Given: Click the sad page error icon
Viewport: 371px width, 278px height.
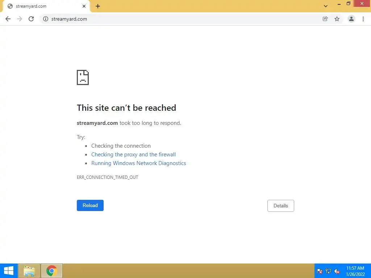Looking at the screenshot, I should [83, 77].
